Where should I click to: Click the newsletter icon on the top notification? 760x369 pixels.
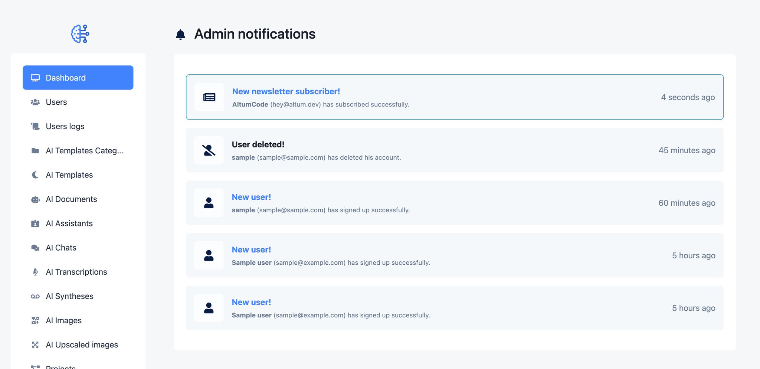tap(209, 97)
